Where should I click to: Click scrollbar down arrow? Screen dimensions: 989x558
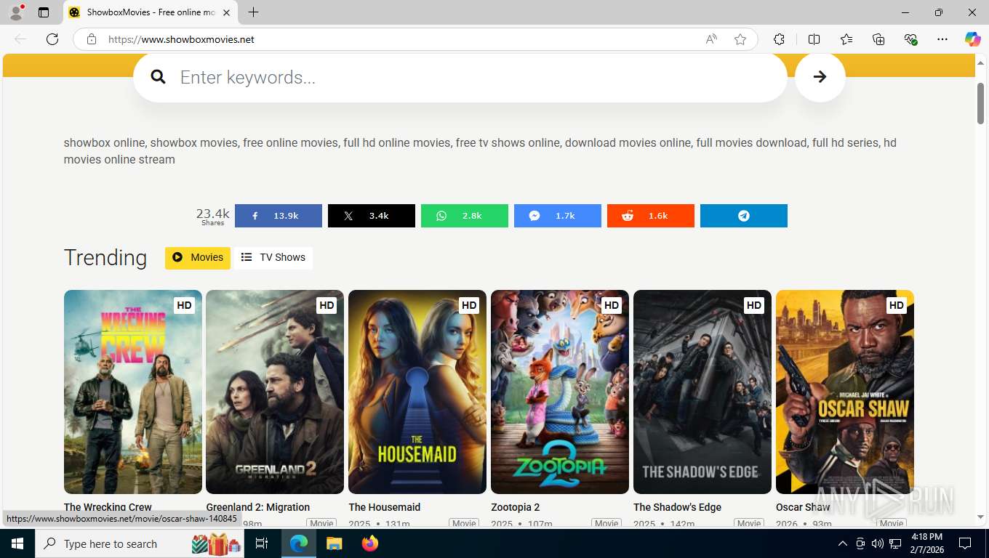(980, 517)
